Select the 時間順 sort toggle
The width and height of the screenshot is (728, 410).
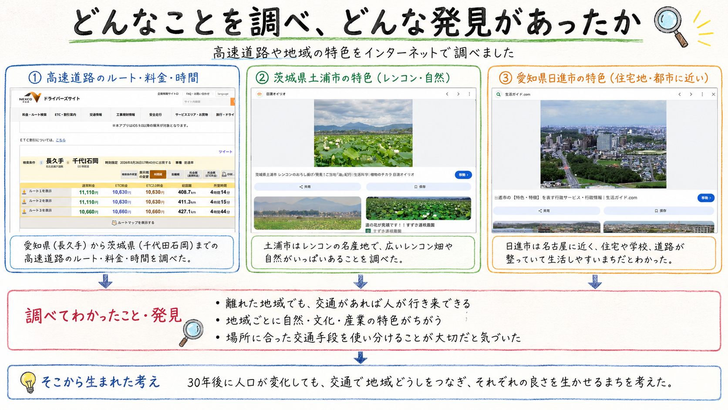pos(158,174)
